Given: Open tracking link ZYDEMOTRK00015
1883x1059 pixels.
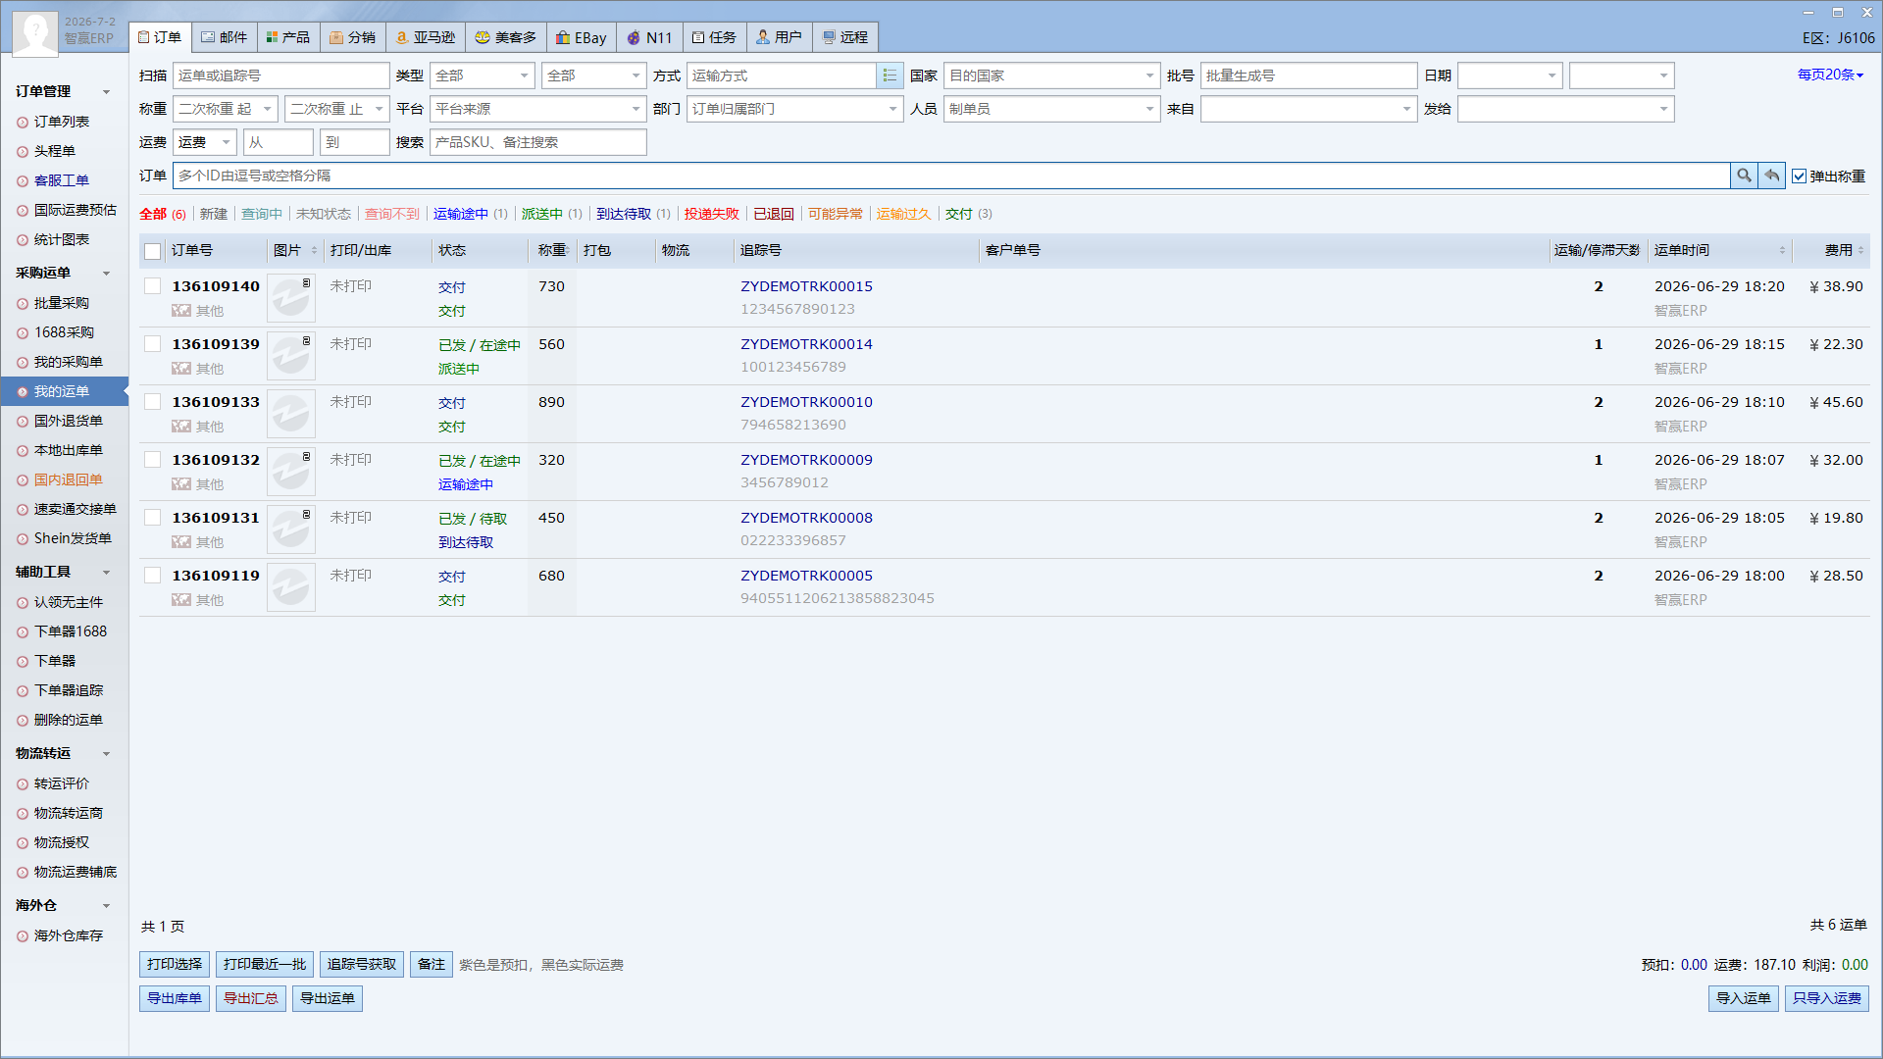Looking at the screenshot, I should (x=806, y=286).
